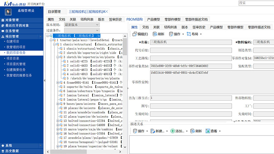Viewport: 274px width, 154px height.
Task: Switch to the 产品模型 tab beside PBOM结构
Action: (153, 19)
